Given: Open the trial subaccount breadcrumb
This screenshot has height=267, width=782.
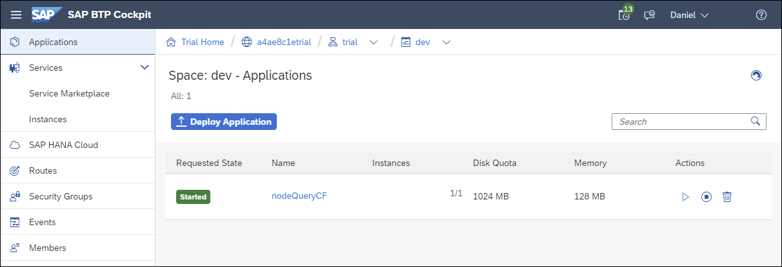Looking at the screenshot, I should (350, 42).
